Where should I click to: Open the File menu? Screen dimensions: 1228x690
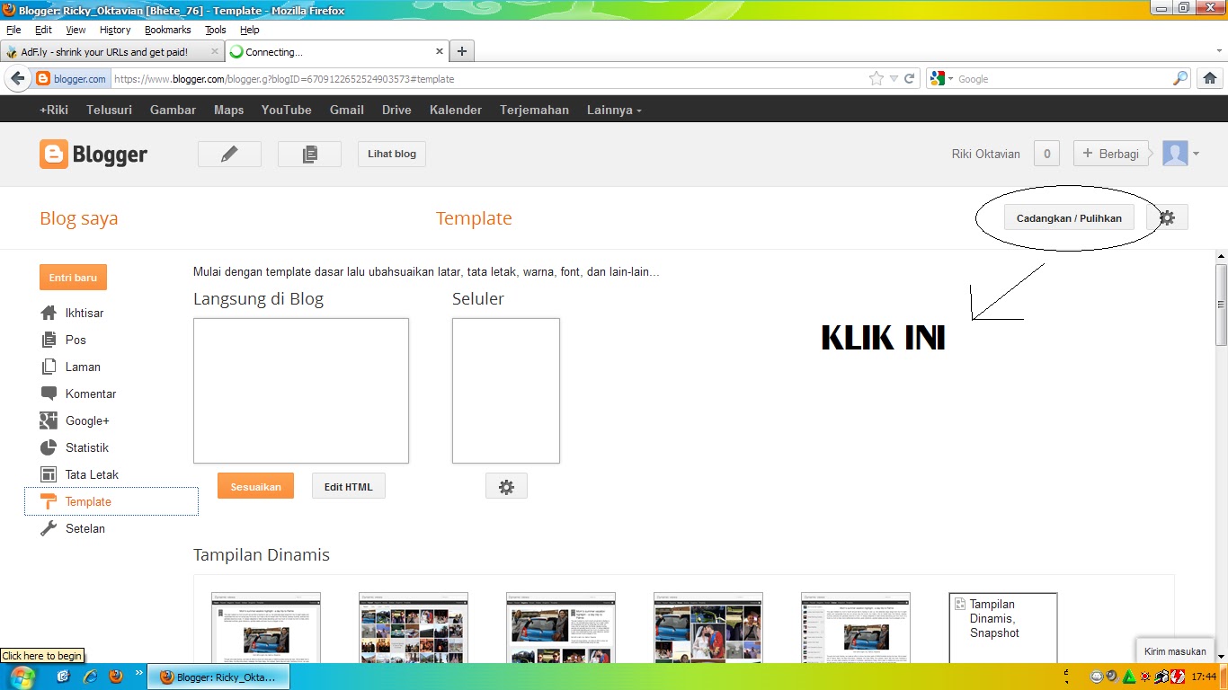pos(13,30)
